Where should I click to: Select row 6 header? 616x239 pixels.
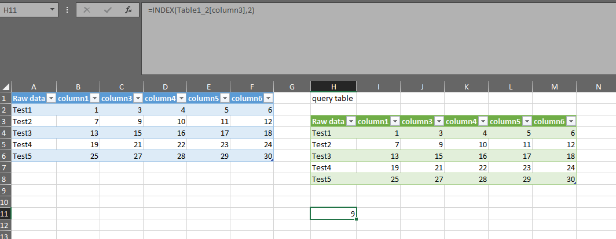[x=6, y=156]
